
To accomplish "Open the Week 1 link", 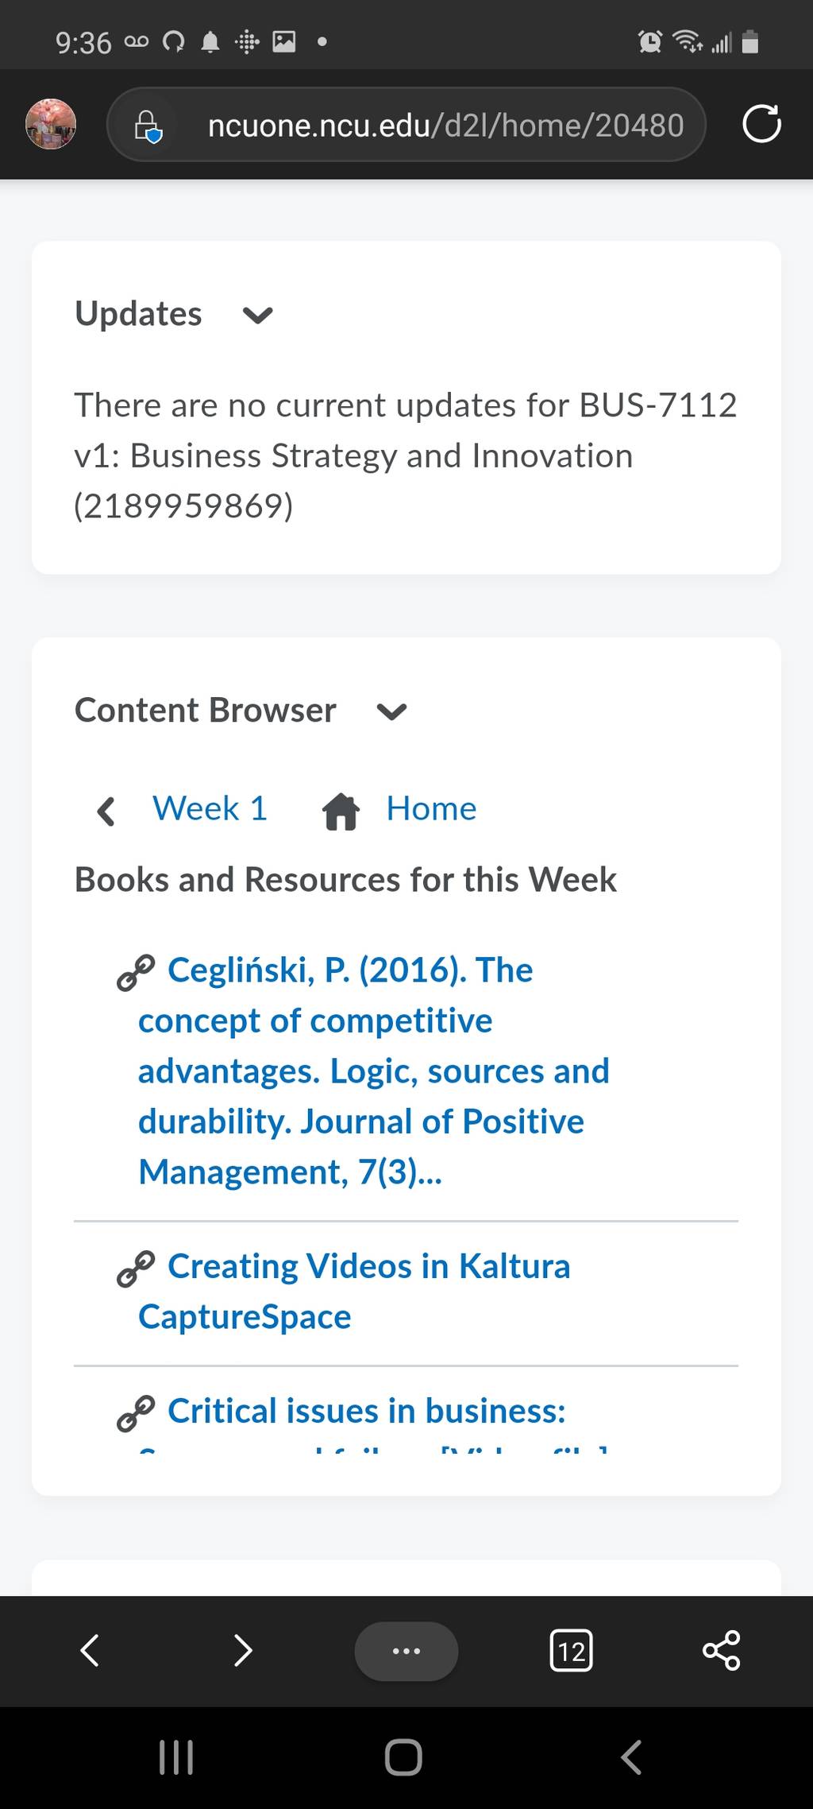I will pyautogui.click(x=210, y=808).
